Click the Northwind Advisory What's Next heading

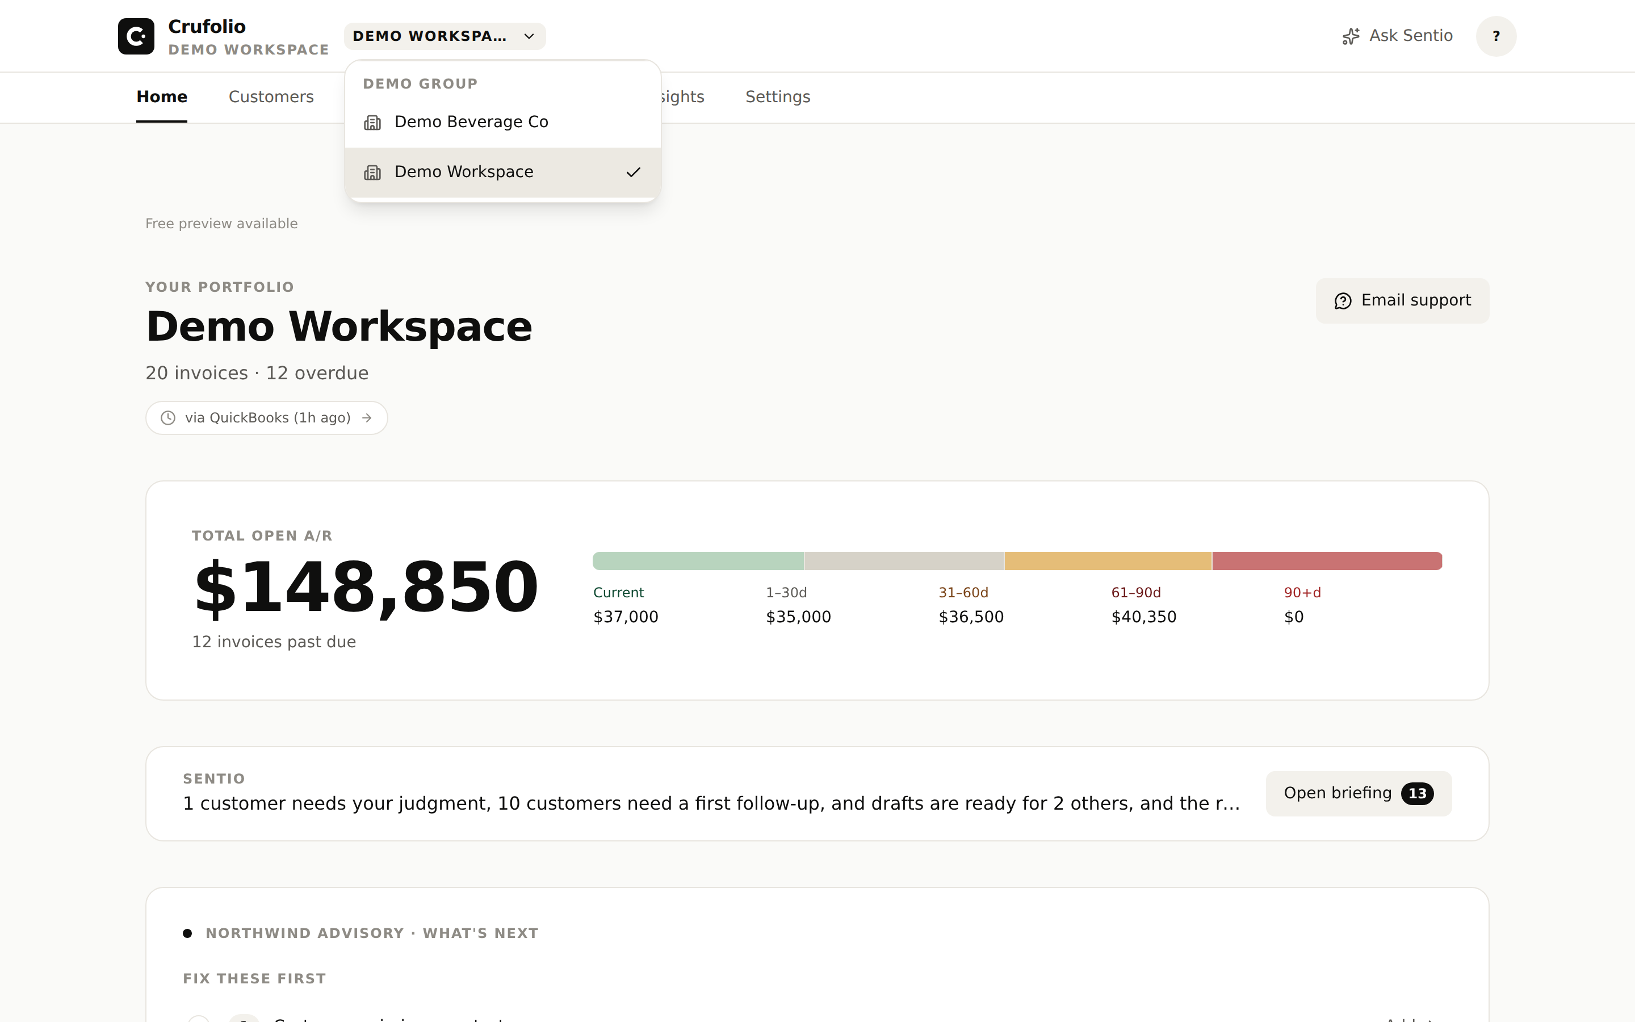[x=372, y=933]
